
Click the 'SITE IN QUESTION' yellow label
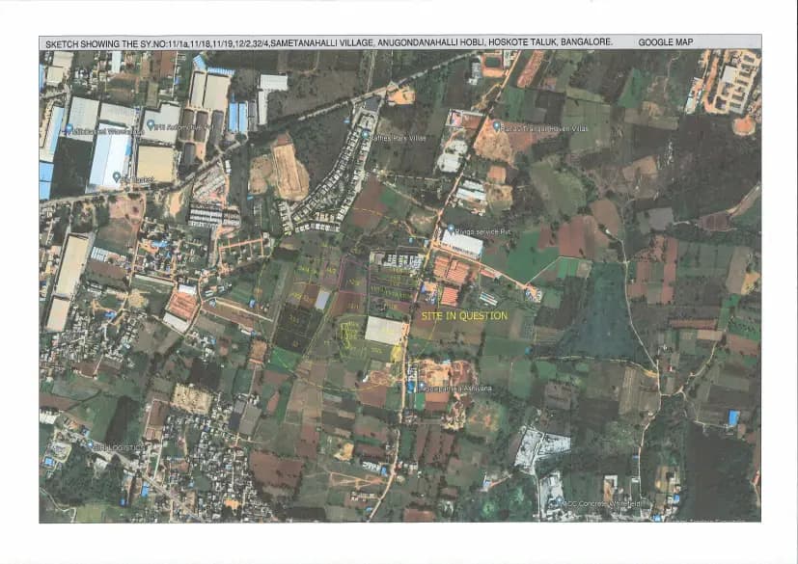pyautogui.click(x=464, y=316)
